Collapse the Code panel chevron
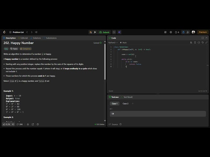The width and height of the screenshot is (210, 157). click(206, 38)
